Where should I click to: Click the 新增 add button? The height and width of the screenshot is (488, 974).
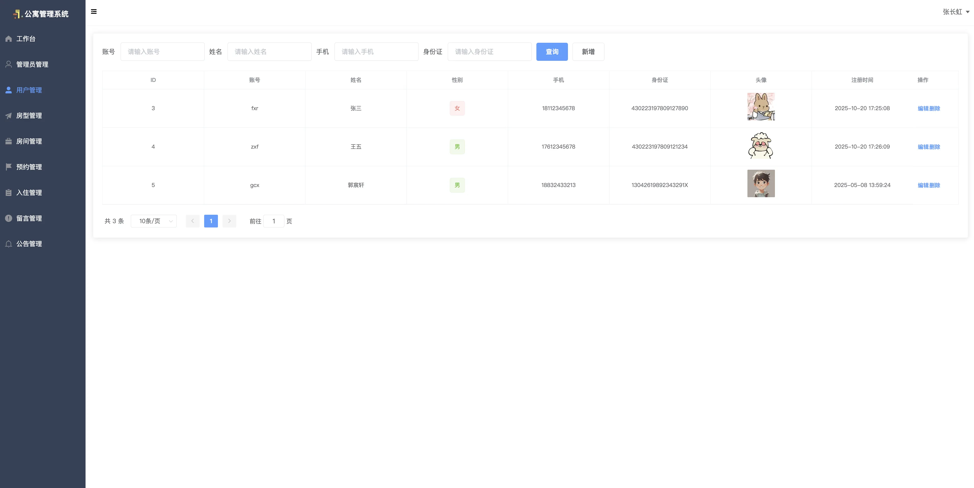(588, 52)
